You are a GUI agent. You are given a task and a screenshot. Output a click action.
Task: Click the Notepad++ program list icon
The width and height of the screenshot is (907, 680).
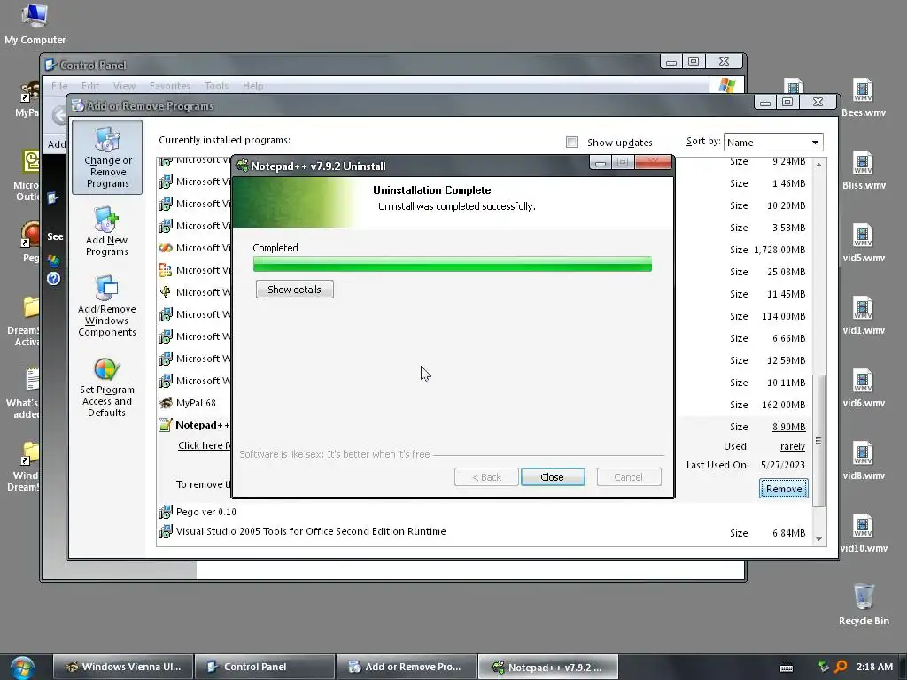(166, 425)
